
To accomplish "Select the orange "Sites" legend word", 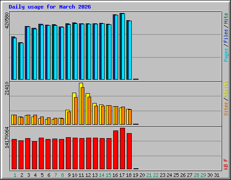I will [226, 109].
